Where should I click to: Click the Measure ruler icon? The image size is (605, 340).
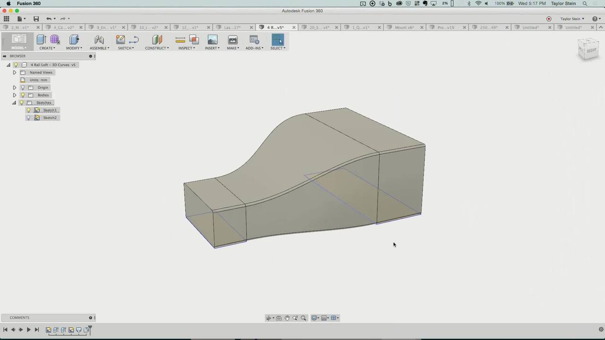coord(180,40)
